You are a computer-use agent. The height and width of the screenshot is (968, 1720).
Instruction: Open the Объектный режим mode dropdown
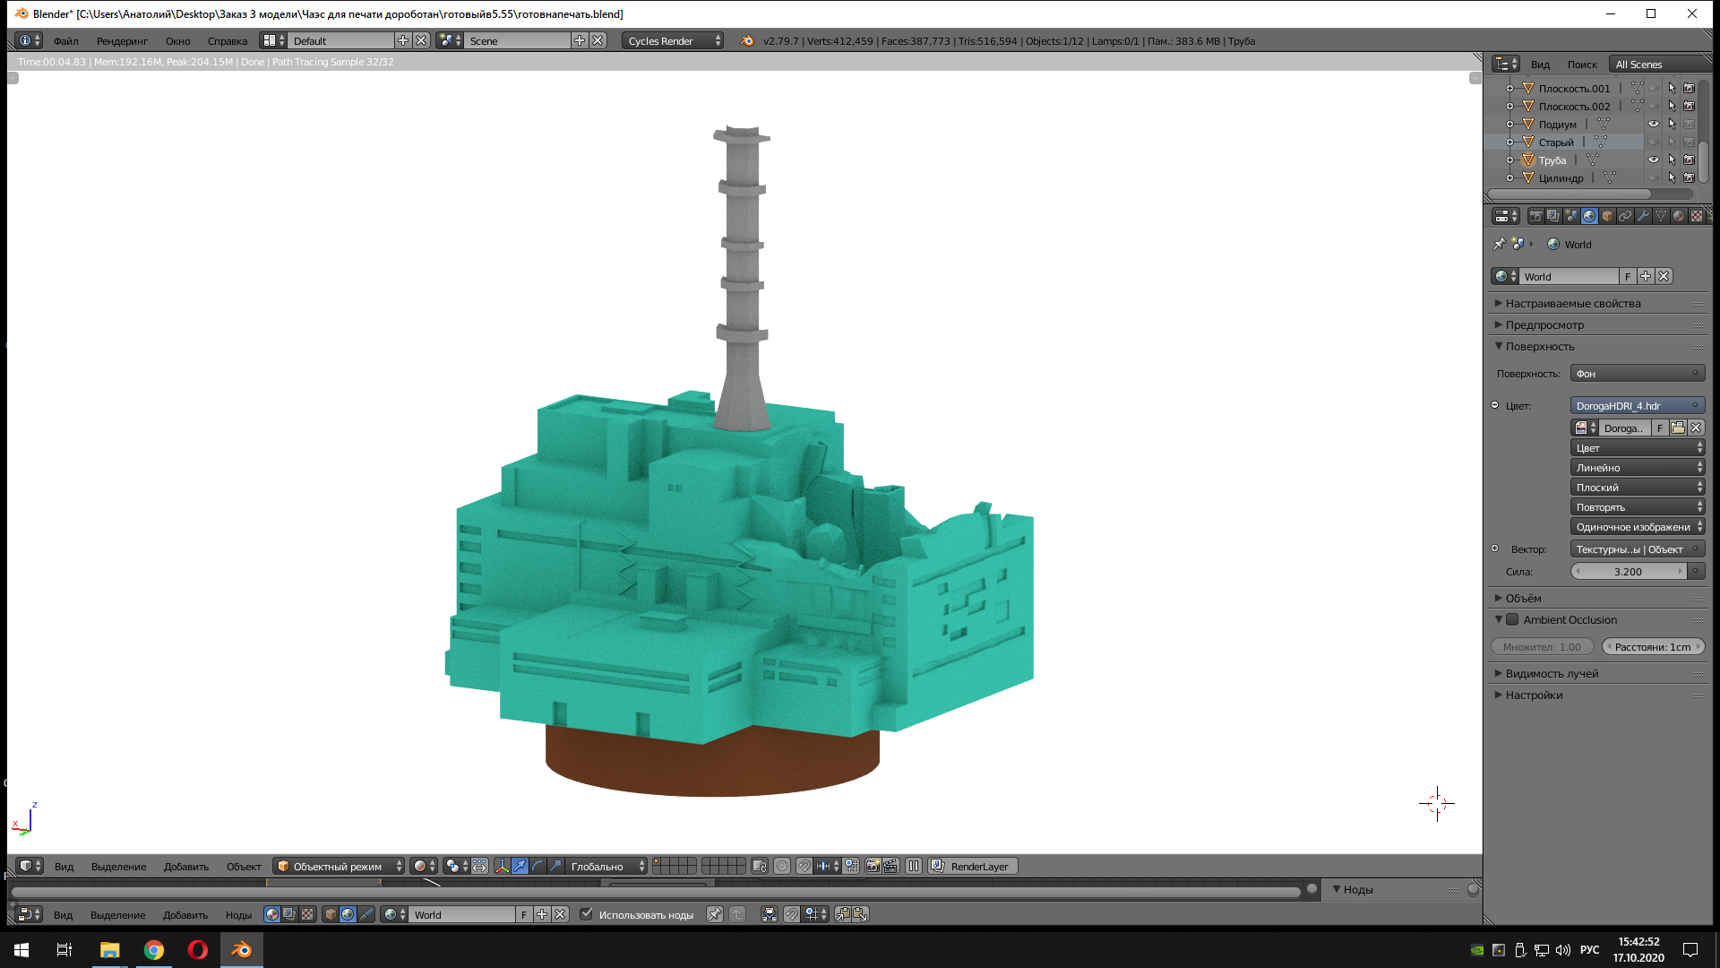[339, 867]
